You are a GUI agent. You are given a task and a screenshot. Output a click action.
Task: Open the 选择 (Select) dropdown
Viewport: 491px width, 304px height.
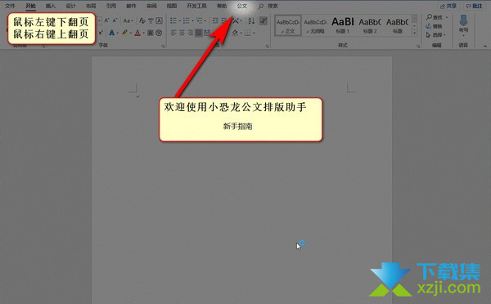point(435,35)
